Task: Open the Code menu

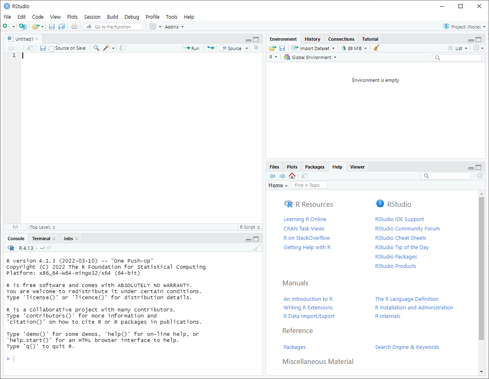Action: (x=38, y=17)
